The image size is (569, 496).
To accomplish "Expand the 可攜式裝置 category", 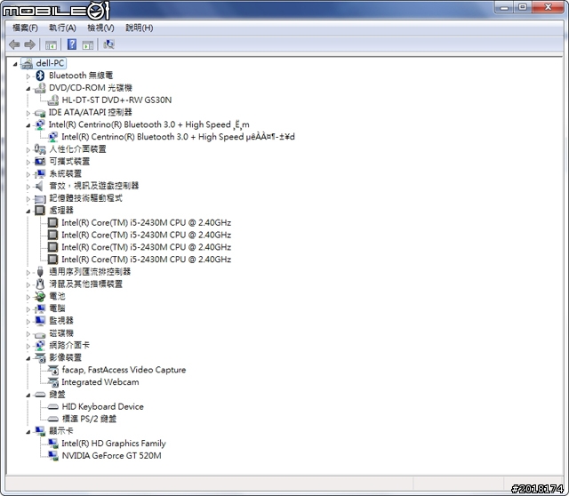I will pos(28,162).
